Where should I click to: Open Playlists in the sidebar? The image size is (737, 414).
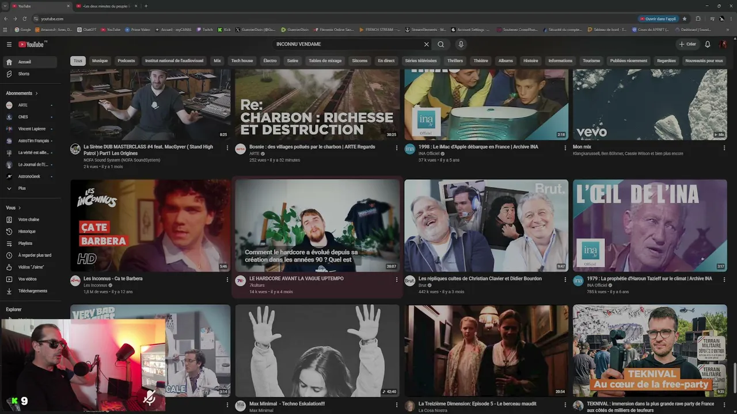tap(31, 243)
